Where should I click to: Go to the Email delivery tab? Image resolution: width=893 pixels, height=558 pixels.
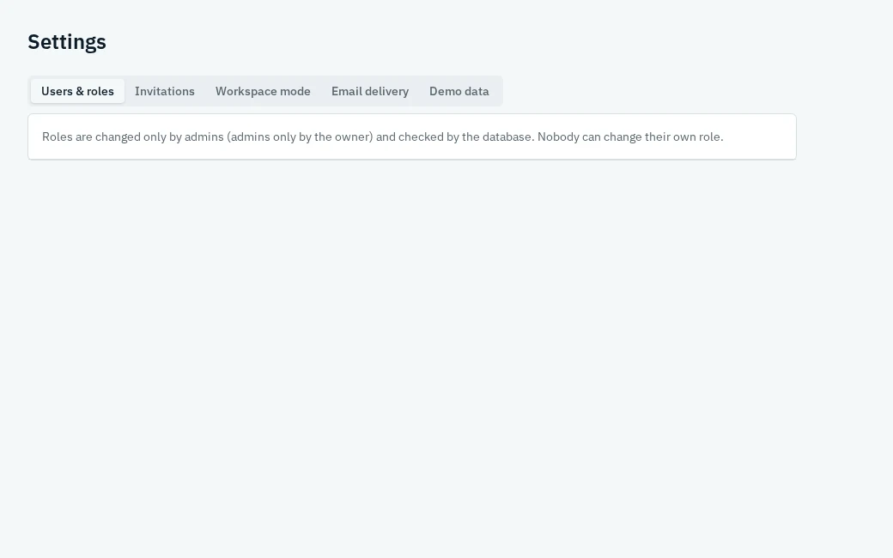tap(370, 91)
